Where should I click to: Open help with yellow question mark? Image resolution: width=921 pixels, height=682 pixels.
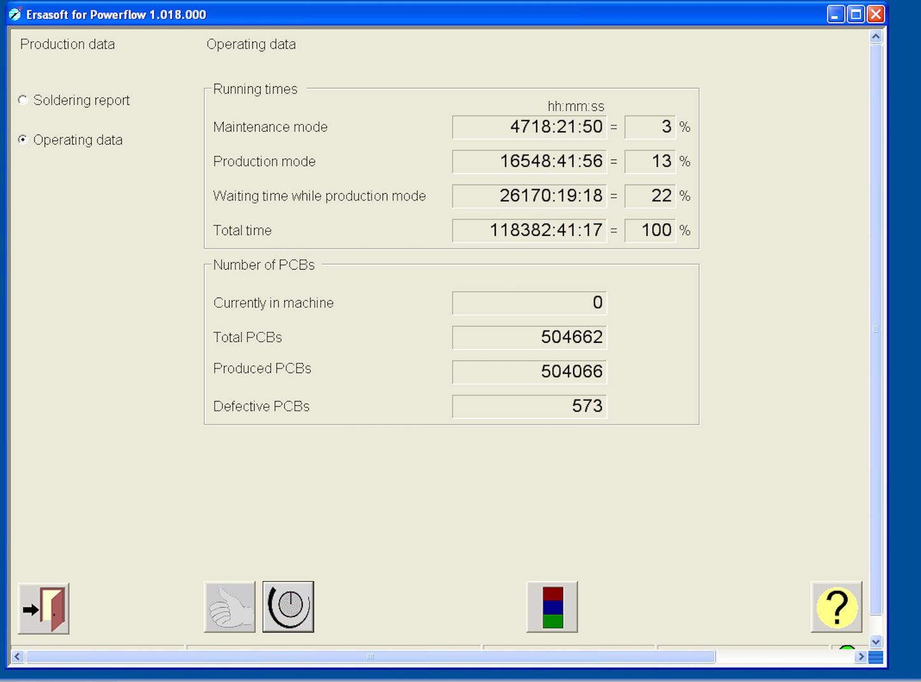coord(836,607)
